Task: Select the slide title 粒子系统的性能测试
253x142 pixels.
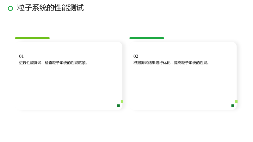Action: coord(50,8)
